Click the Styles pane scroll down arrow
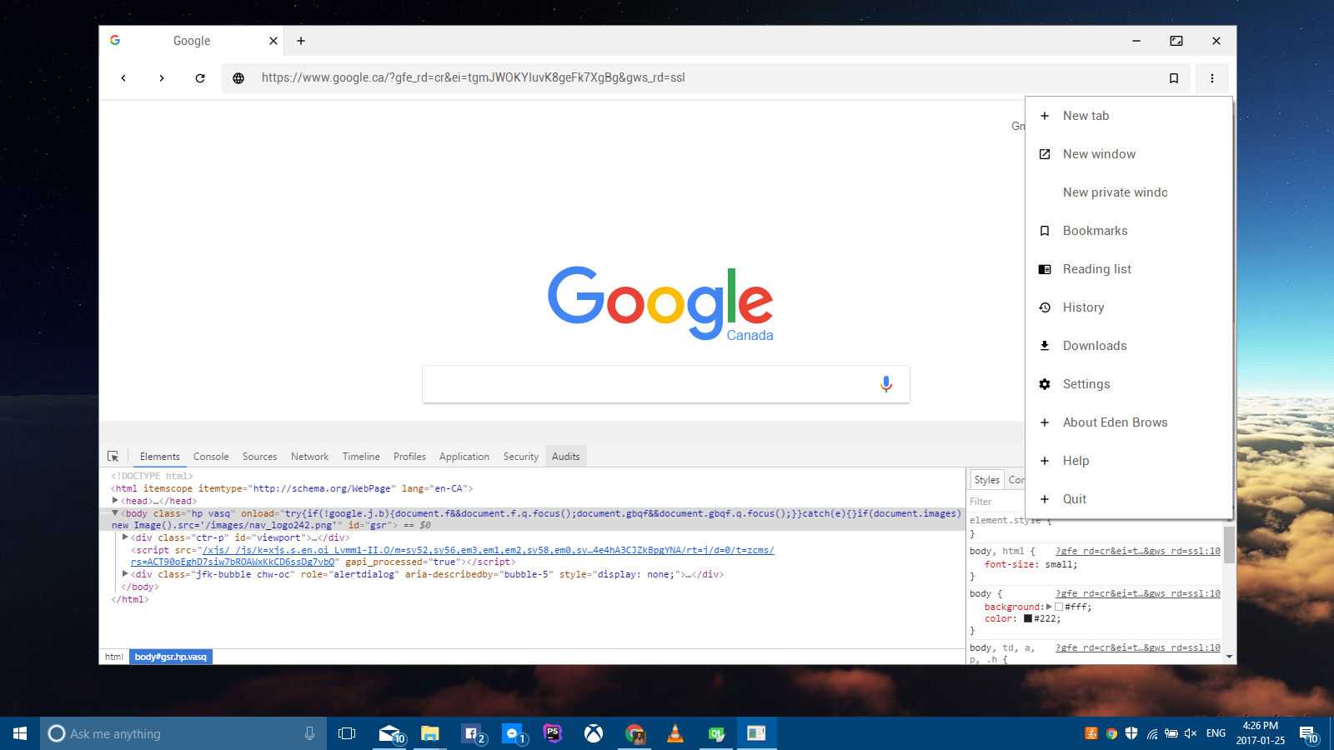1334x750 pixels. (1229, 657)
